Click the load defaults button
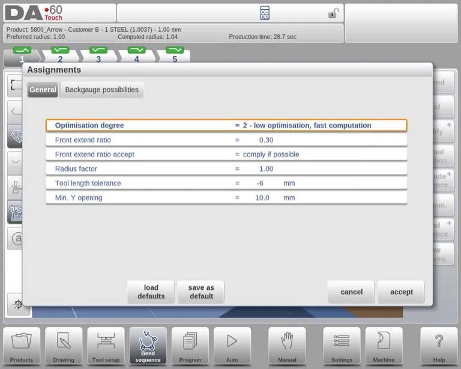This screenshot has width=461, height=369. point(151,292)
